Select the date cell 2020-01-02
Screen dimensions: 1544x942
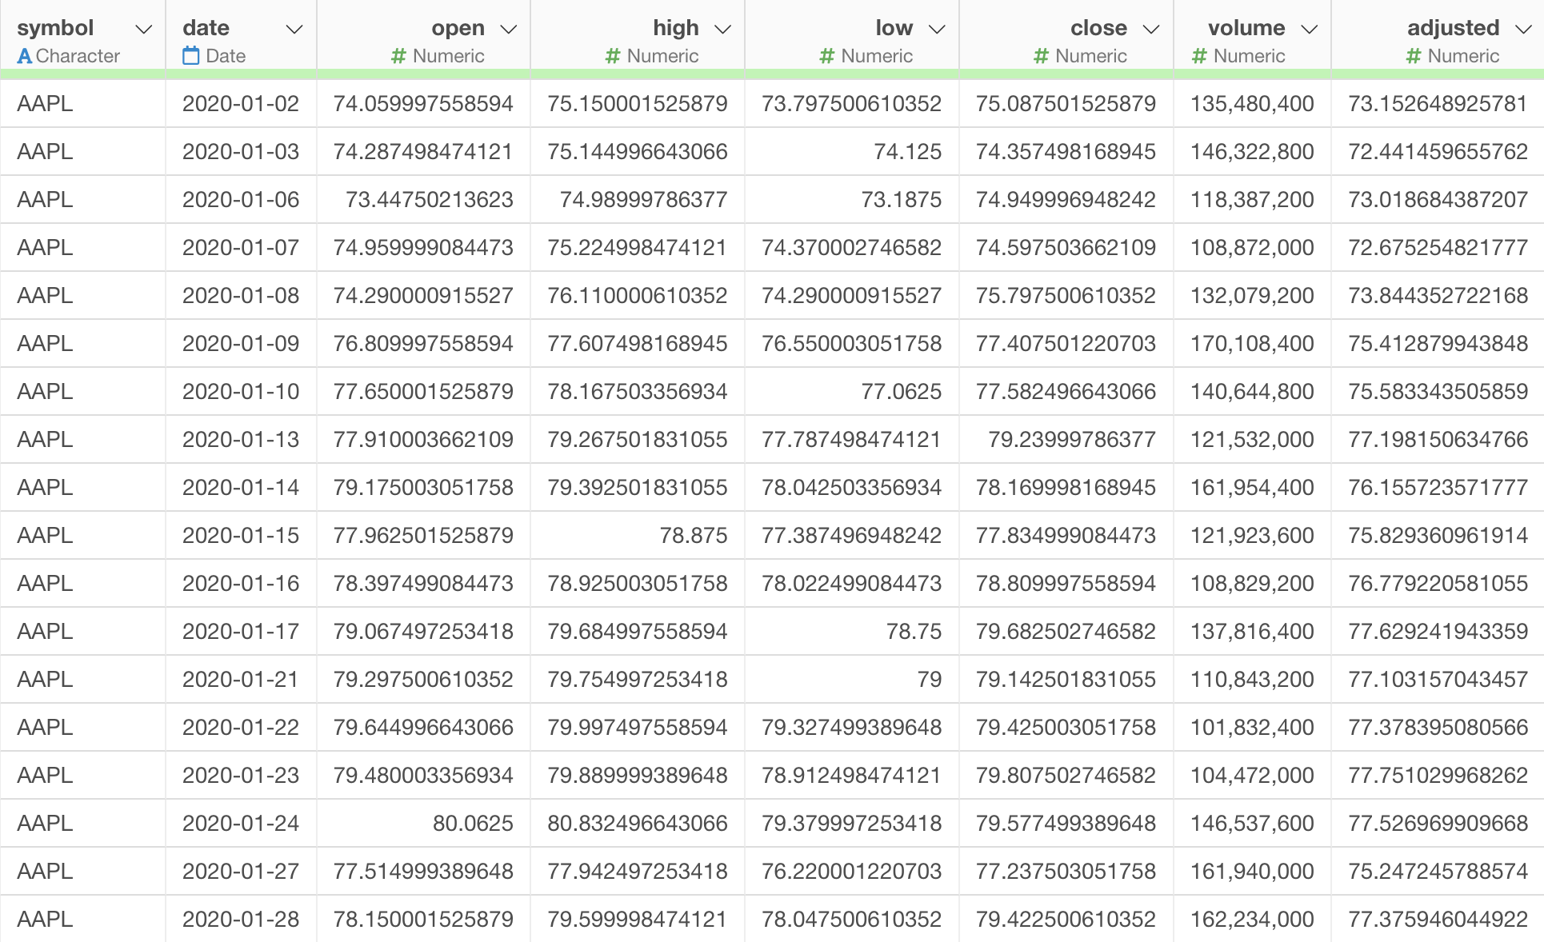click(241, 104)
